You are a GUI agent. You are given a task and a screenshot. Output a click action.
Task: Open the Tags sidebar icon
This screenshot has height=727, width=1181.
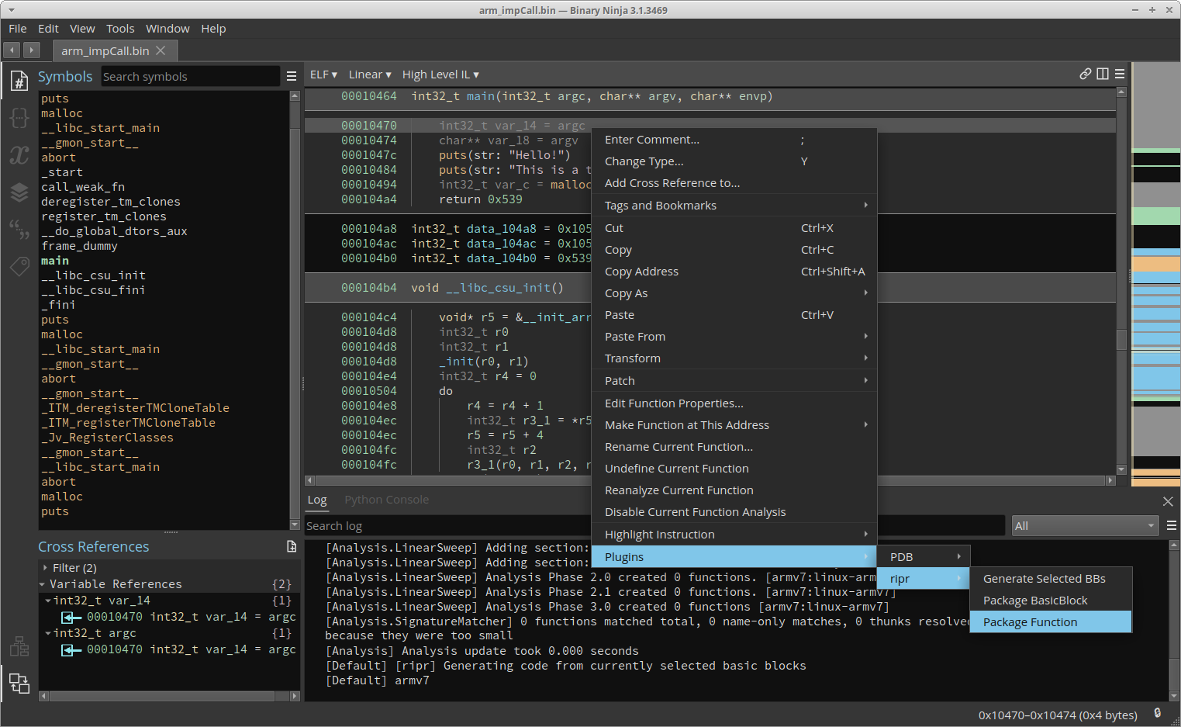(19, 266)
